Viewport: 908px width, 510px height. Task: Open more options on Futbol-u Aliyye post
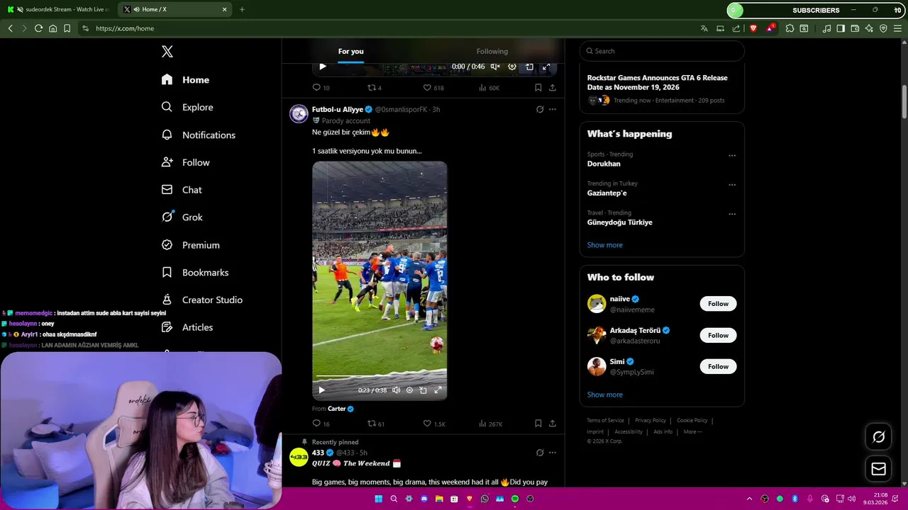pos(553,109)
